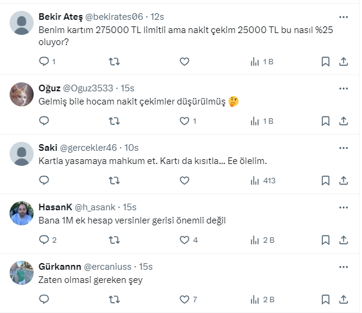Like Gürkannn's tweet
The width and height of the screenshot is (362, 313).
[x=184, y=299]
